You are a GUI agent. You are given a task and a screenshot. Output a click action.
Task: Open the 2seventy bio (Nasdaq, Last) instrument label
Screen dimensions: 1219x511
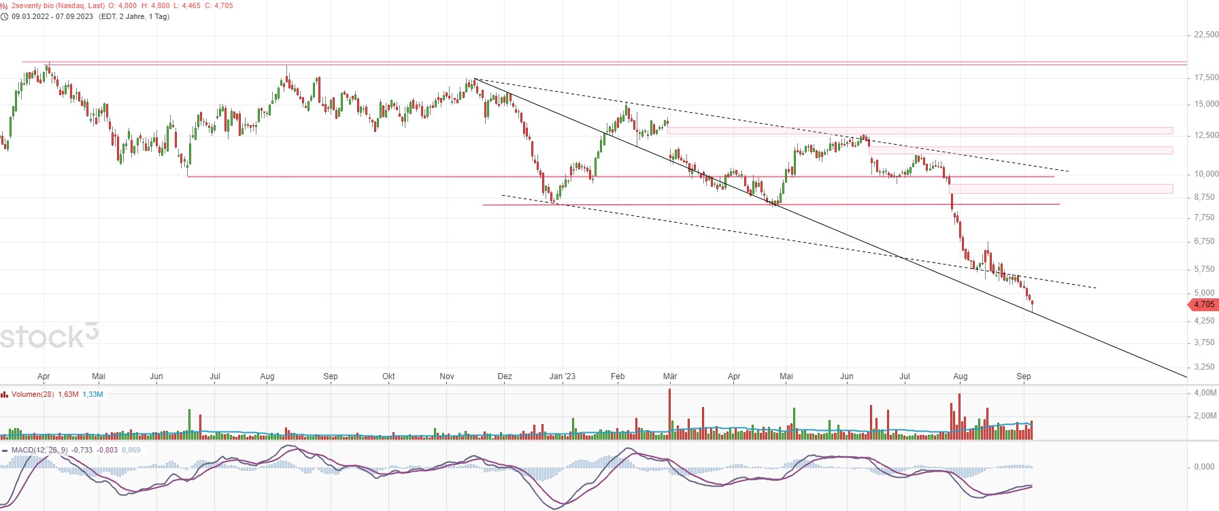coord(58,5)
